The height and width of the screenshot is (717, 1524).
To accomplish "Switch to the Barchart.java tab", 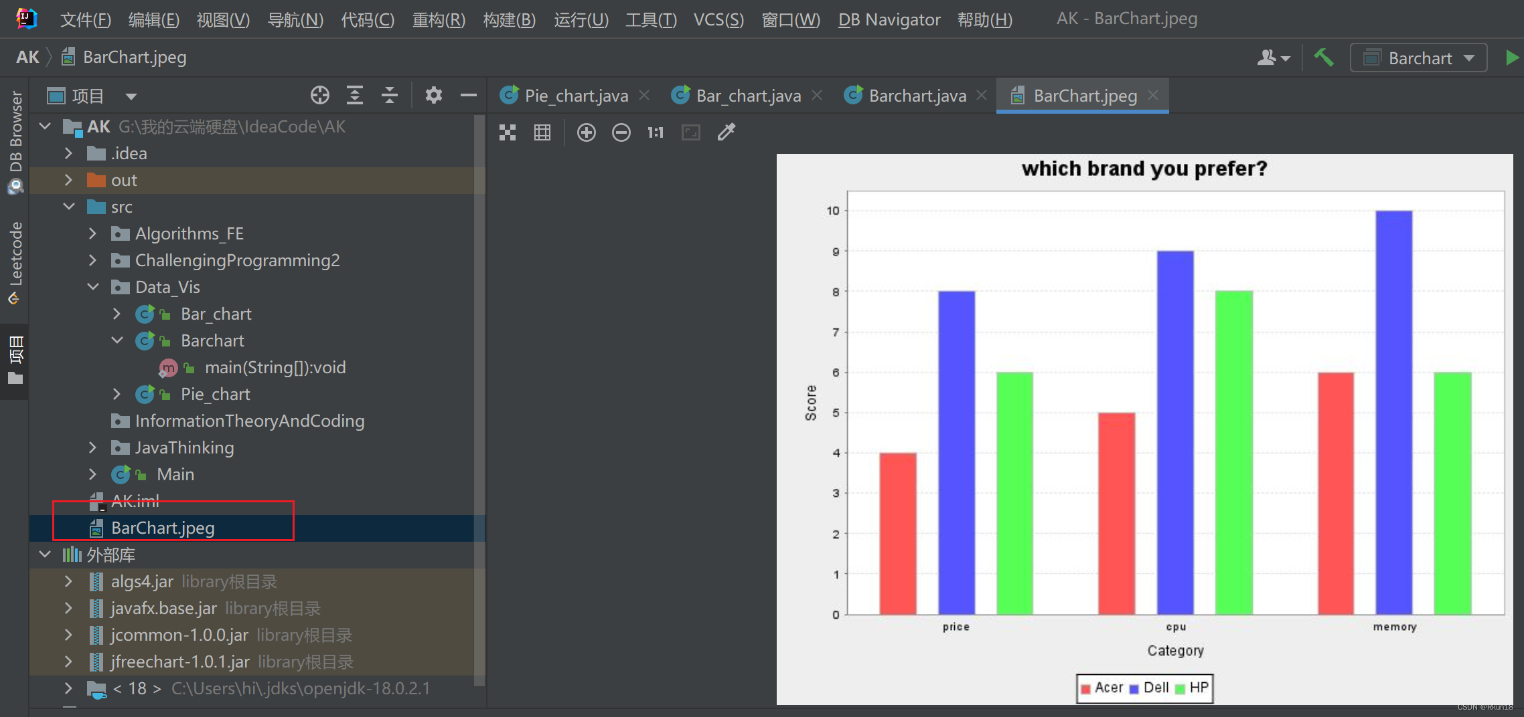I will [x=917, y=96].
